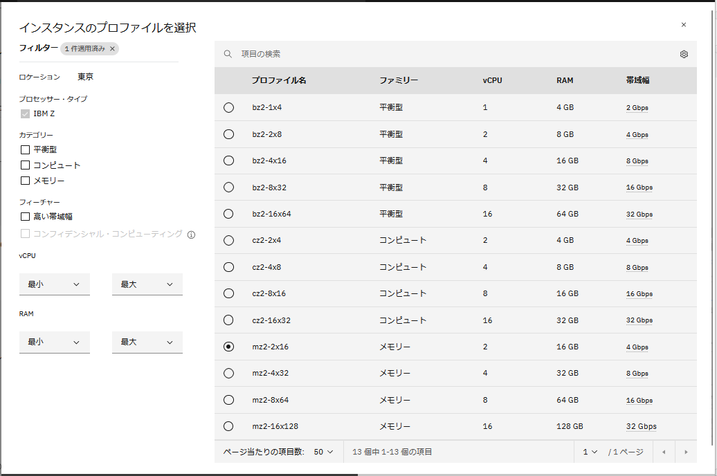
Task: Open confidential computing info icon
Action: pos(191,235)
